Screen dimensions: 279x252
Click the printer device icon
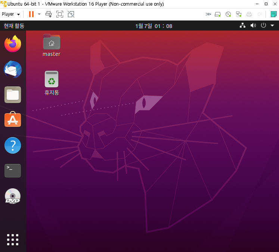pyautogui.click(x=249, y=14)
